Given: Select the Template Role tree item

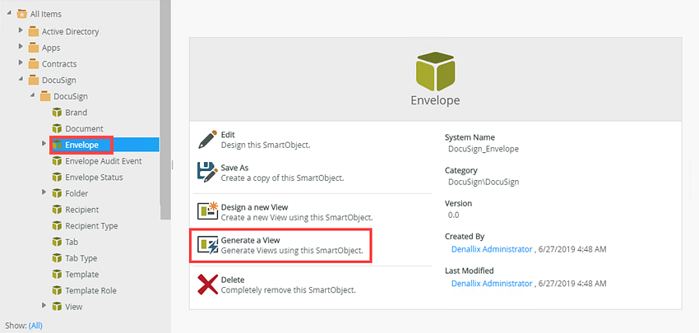Looking at the screenshot, I should [x=90, y=290].
